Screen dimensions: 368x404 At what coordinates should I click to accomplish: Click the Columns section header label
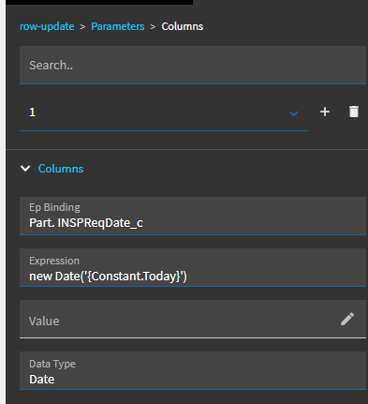tap(61, 169)
